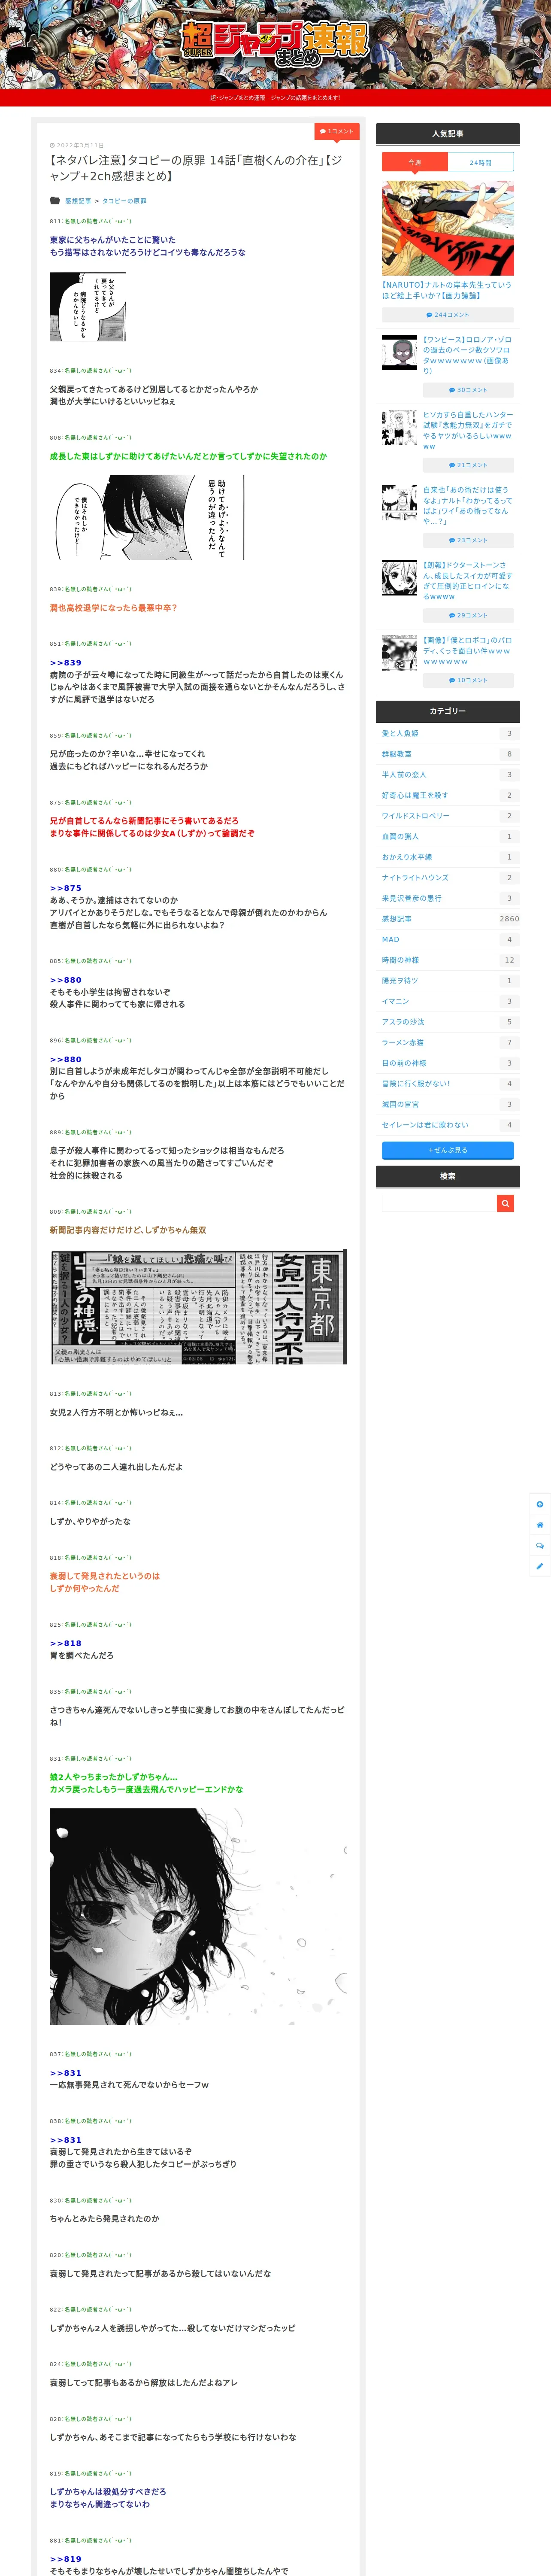Click article title タコピーの原罪 14話
Screen dimensions: 551x2576
pos(196,168)
